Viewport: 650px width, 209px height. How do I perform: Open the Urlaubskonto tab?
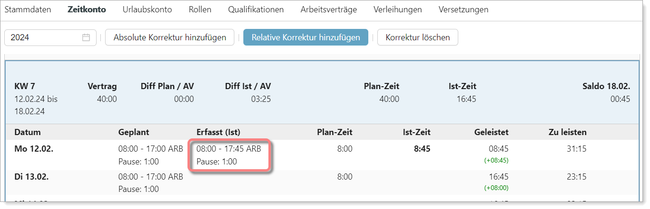point(147,9)
